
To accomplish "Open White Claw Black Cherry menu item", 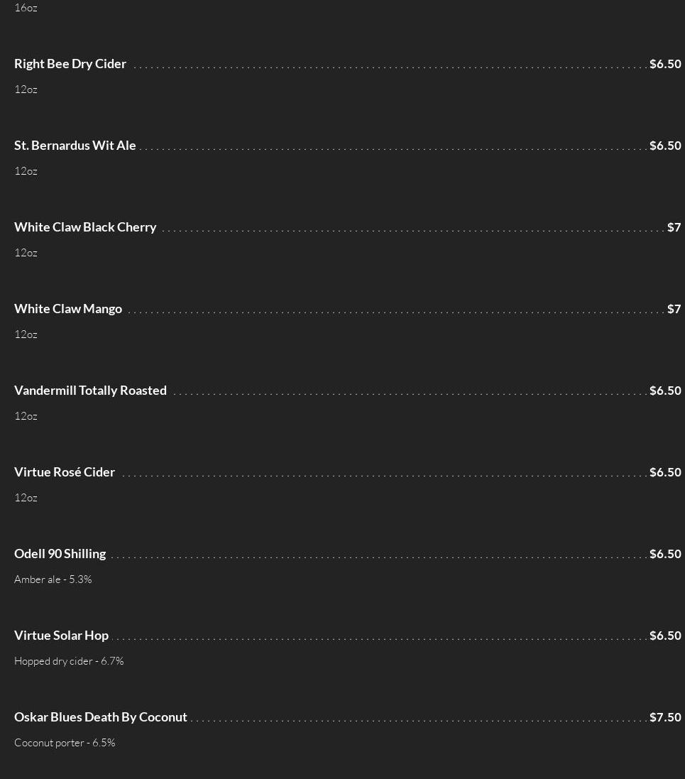I will pos(85,227).
